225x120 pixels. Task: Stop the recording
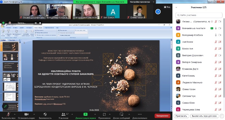coord(40,23)
